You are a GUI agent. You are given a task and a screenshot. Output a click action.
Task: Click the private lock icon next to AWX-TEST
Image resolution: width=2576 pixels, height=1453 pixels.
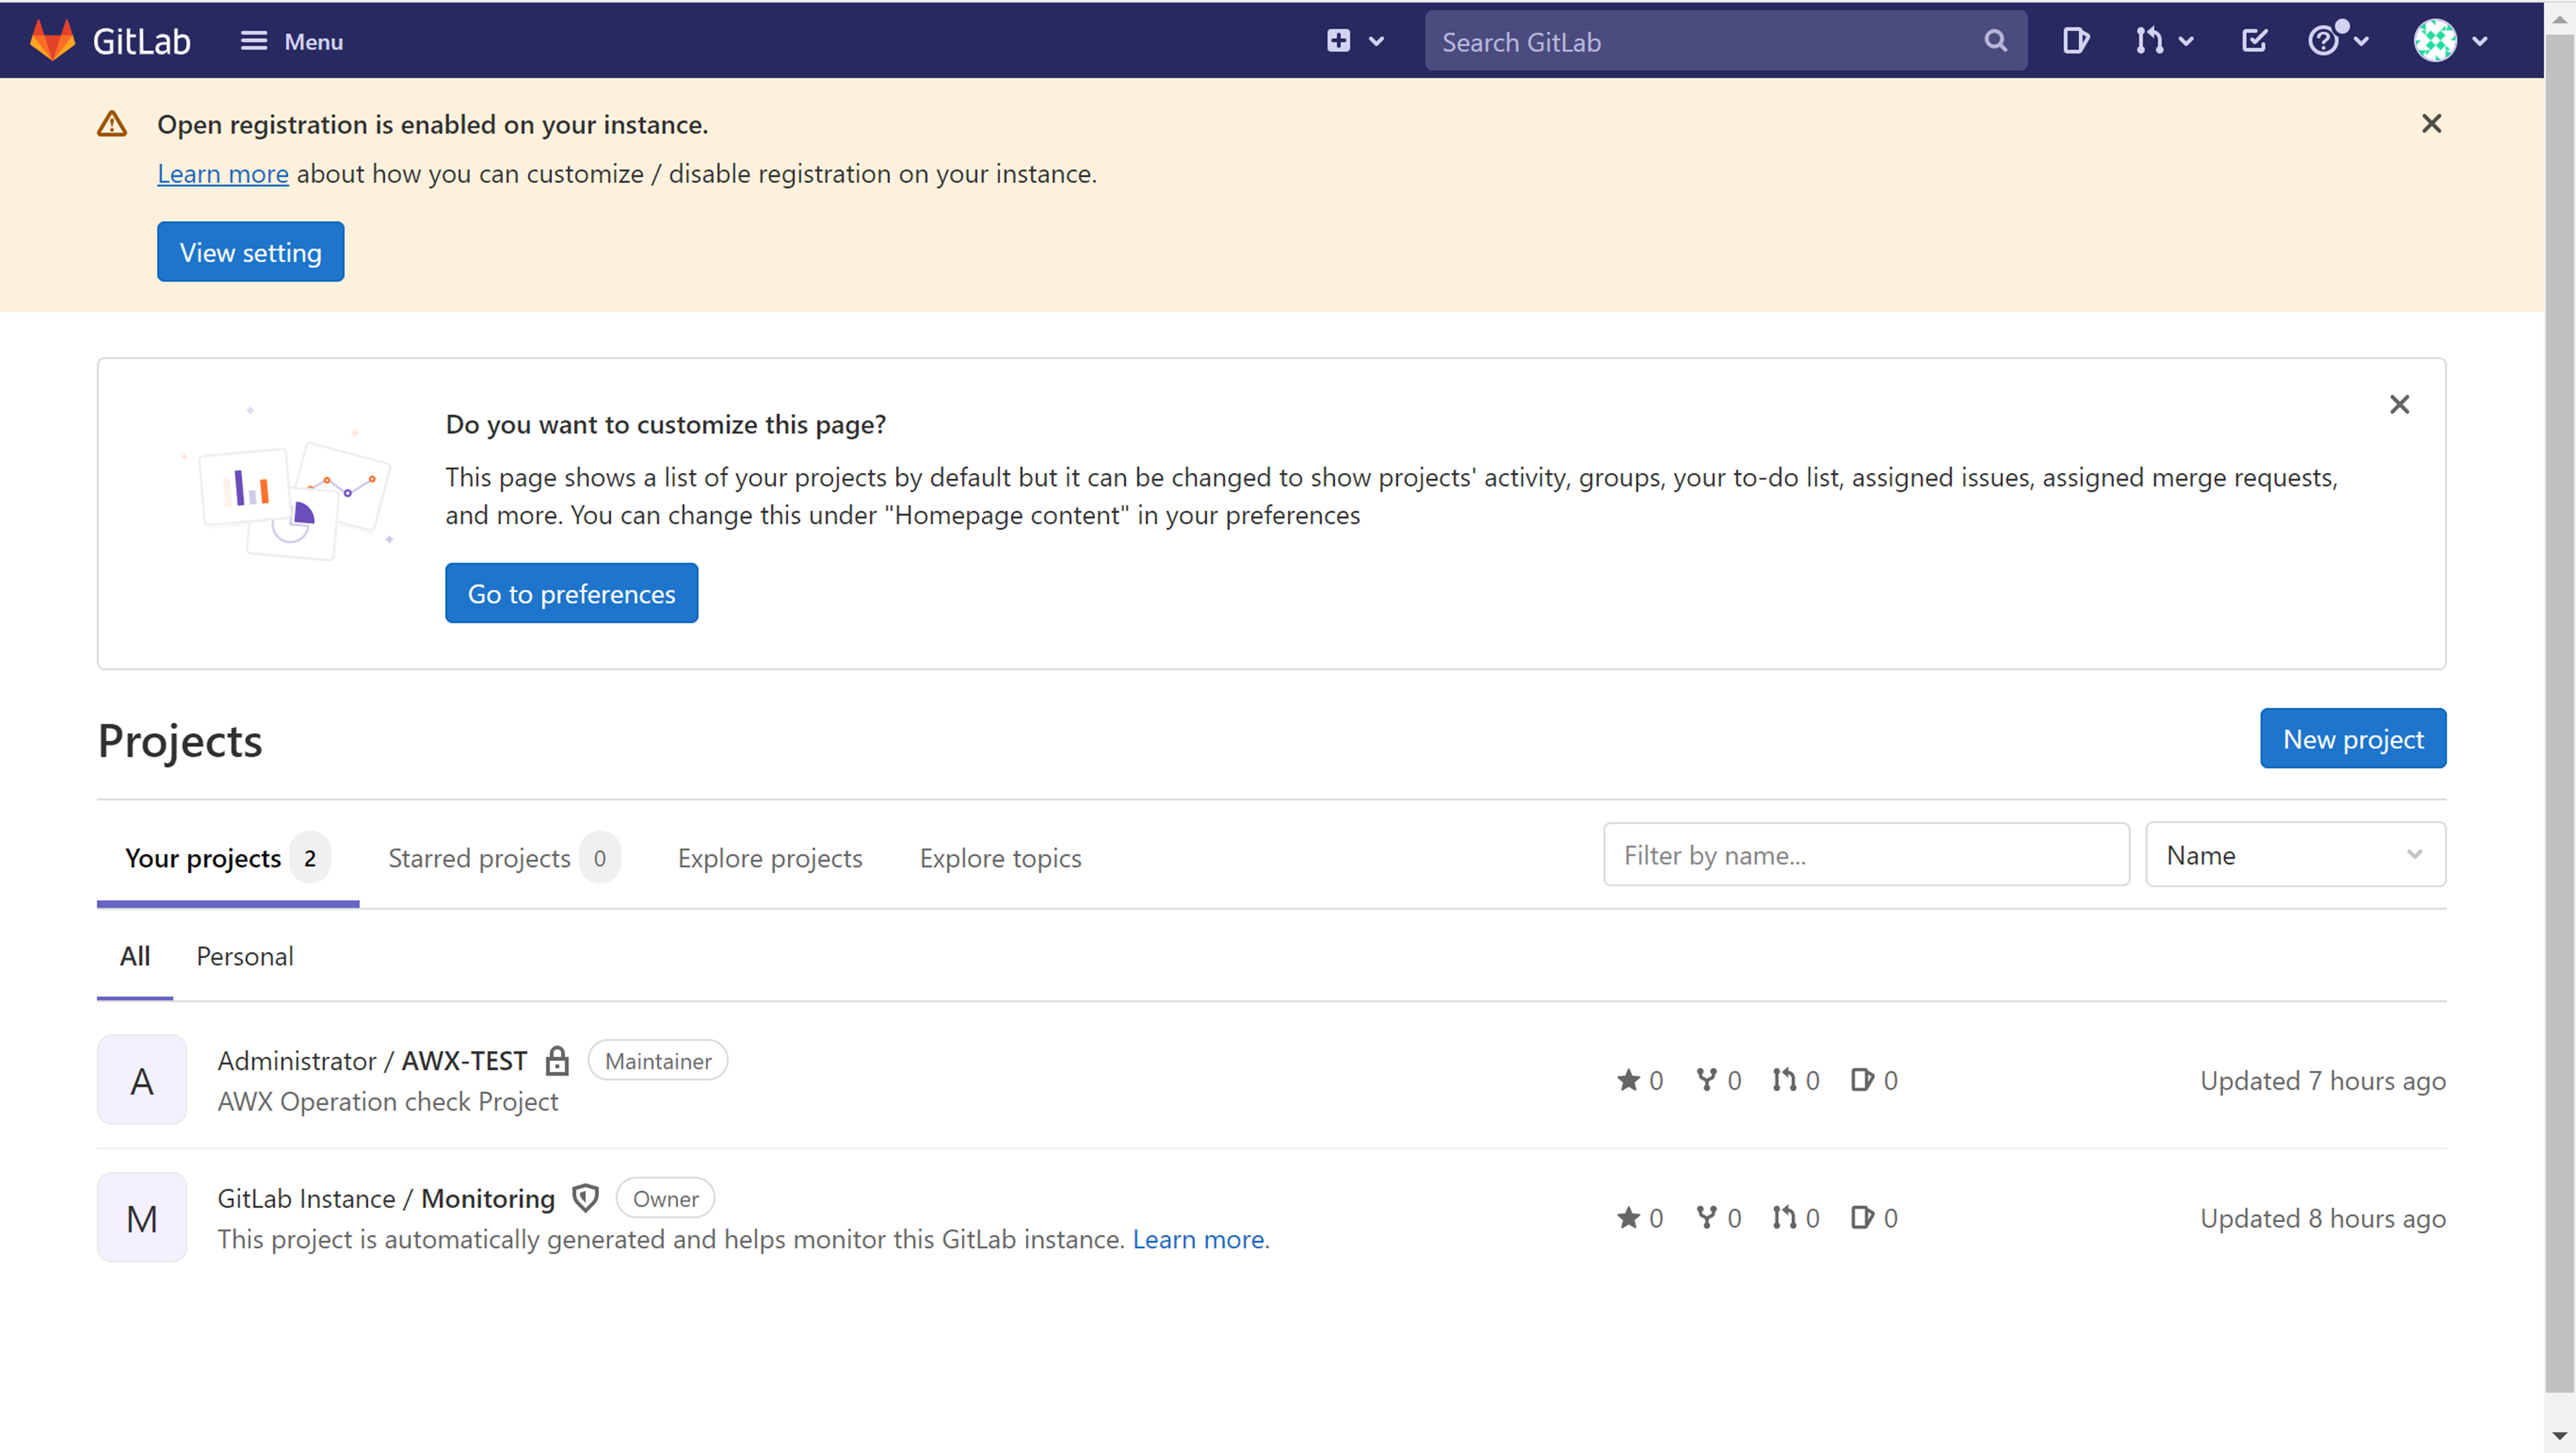coord(557,1061)
